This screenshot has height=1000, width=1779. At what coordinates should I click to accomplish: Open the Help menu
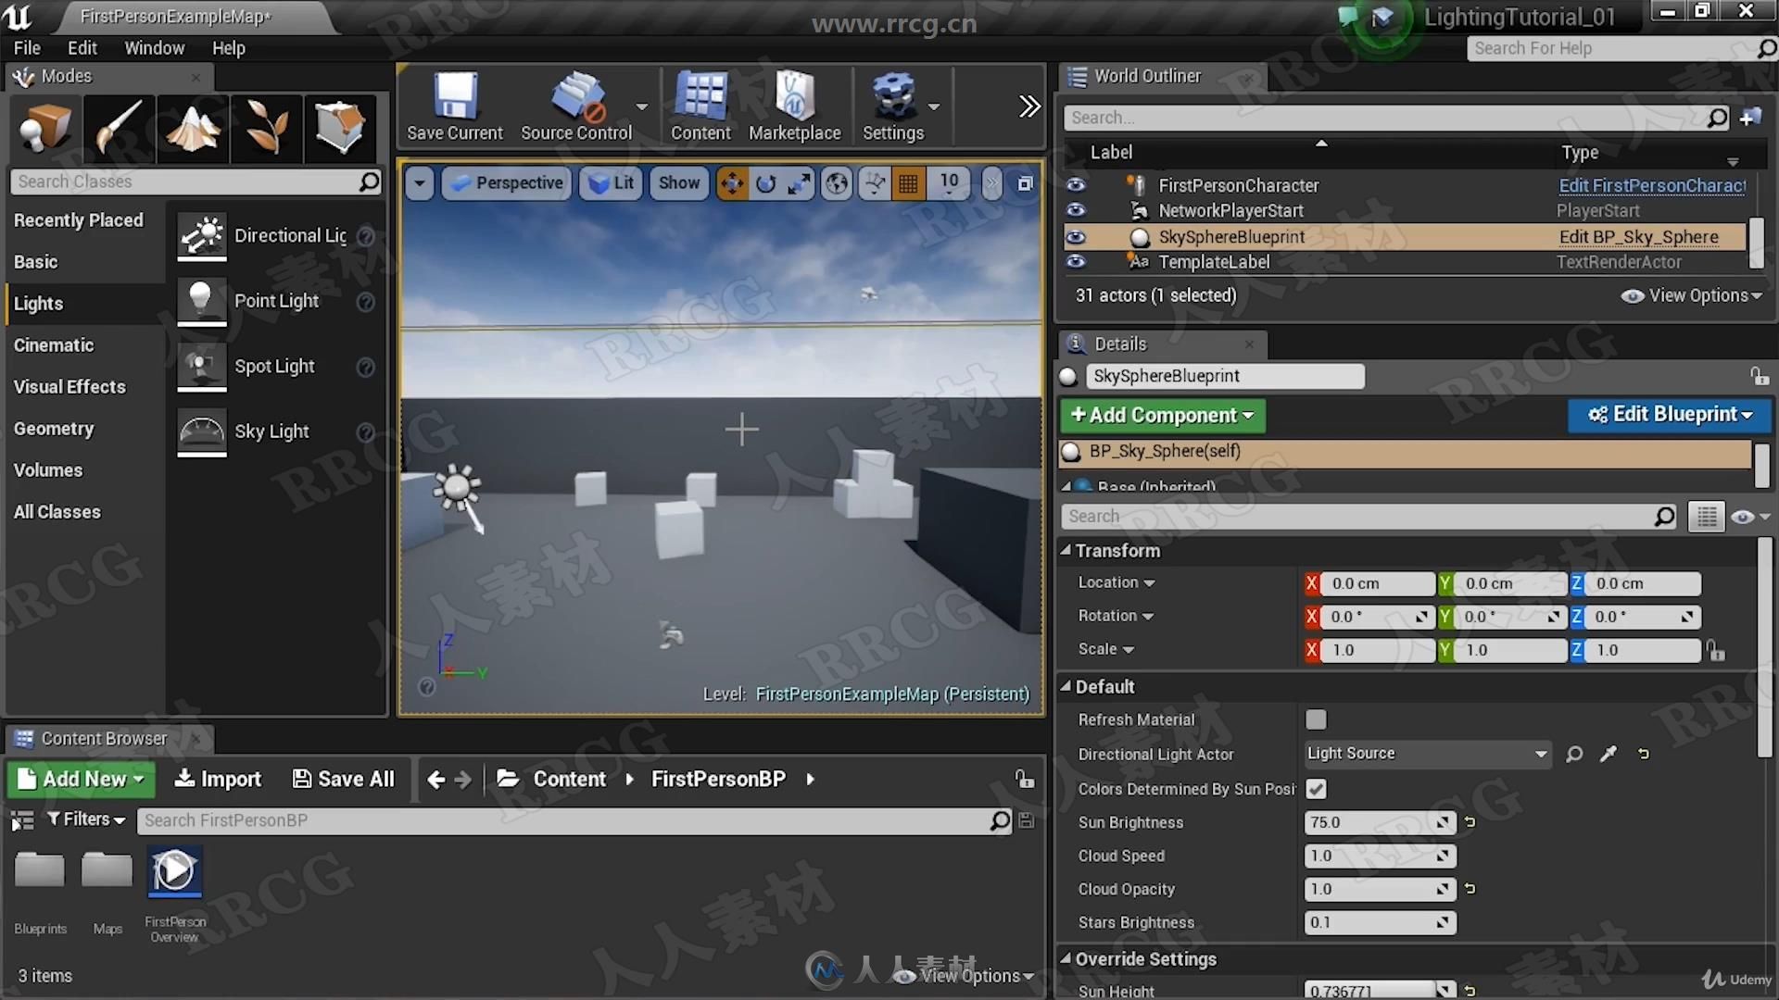228,48
